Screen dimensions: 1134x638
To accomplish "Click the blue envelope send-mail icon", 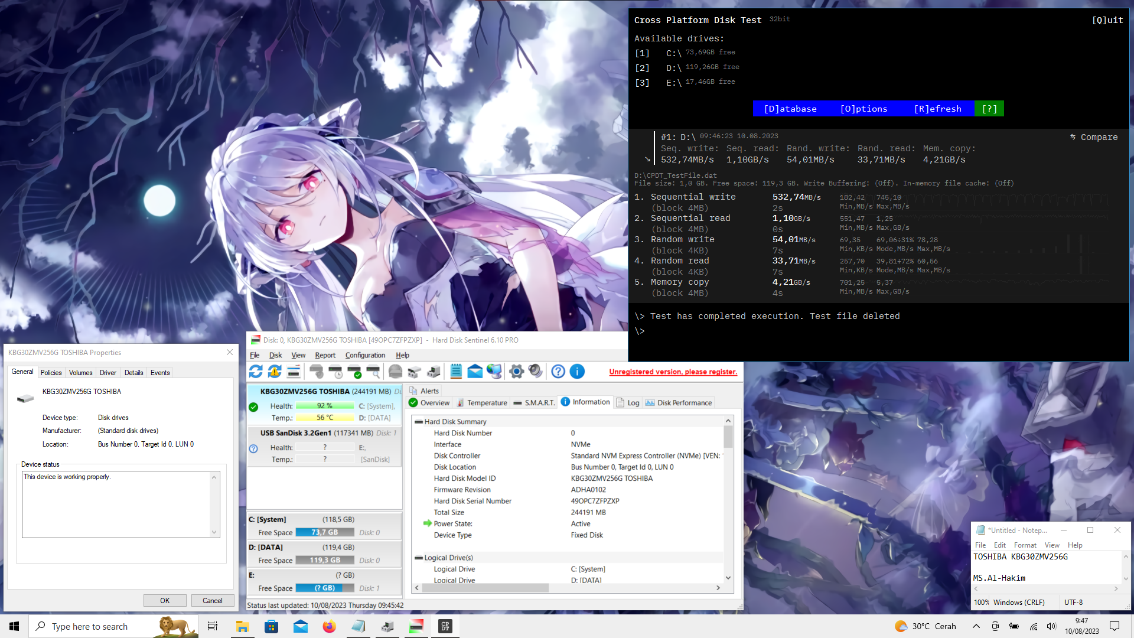I will point(475,372).
